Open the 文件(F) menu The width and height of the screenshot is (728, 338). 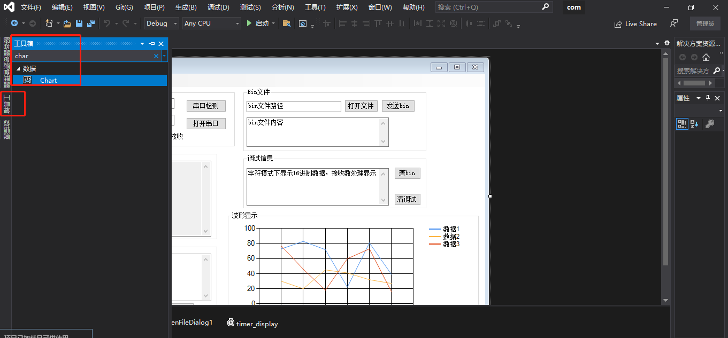point(31,7)
